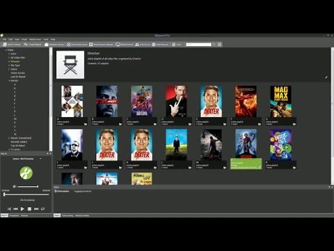Screen dimensions: 334x251
Task: Select the Home Movies tree item
Action: click(x=18, y=73)
